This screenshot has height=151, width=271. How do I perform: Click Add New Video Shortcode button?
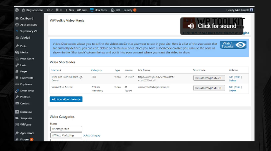(66, 99)
